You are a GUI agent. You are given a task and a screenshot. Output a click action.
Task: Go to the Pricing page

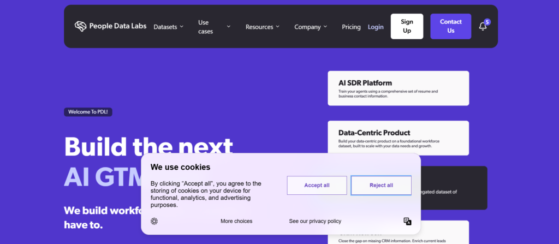click(x=351, y=27)
